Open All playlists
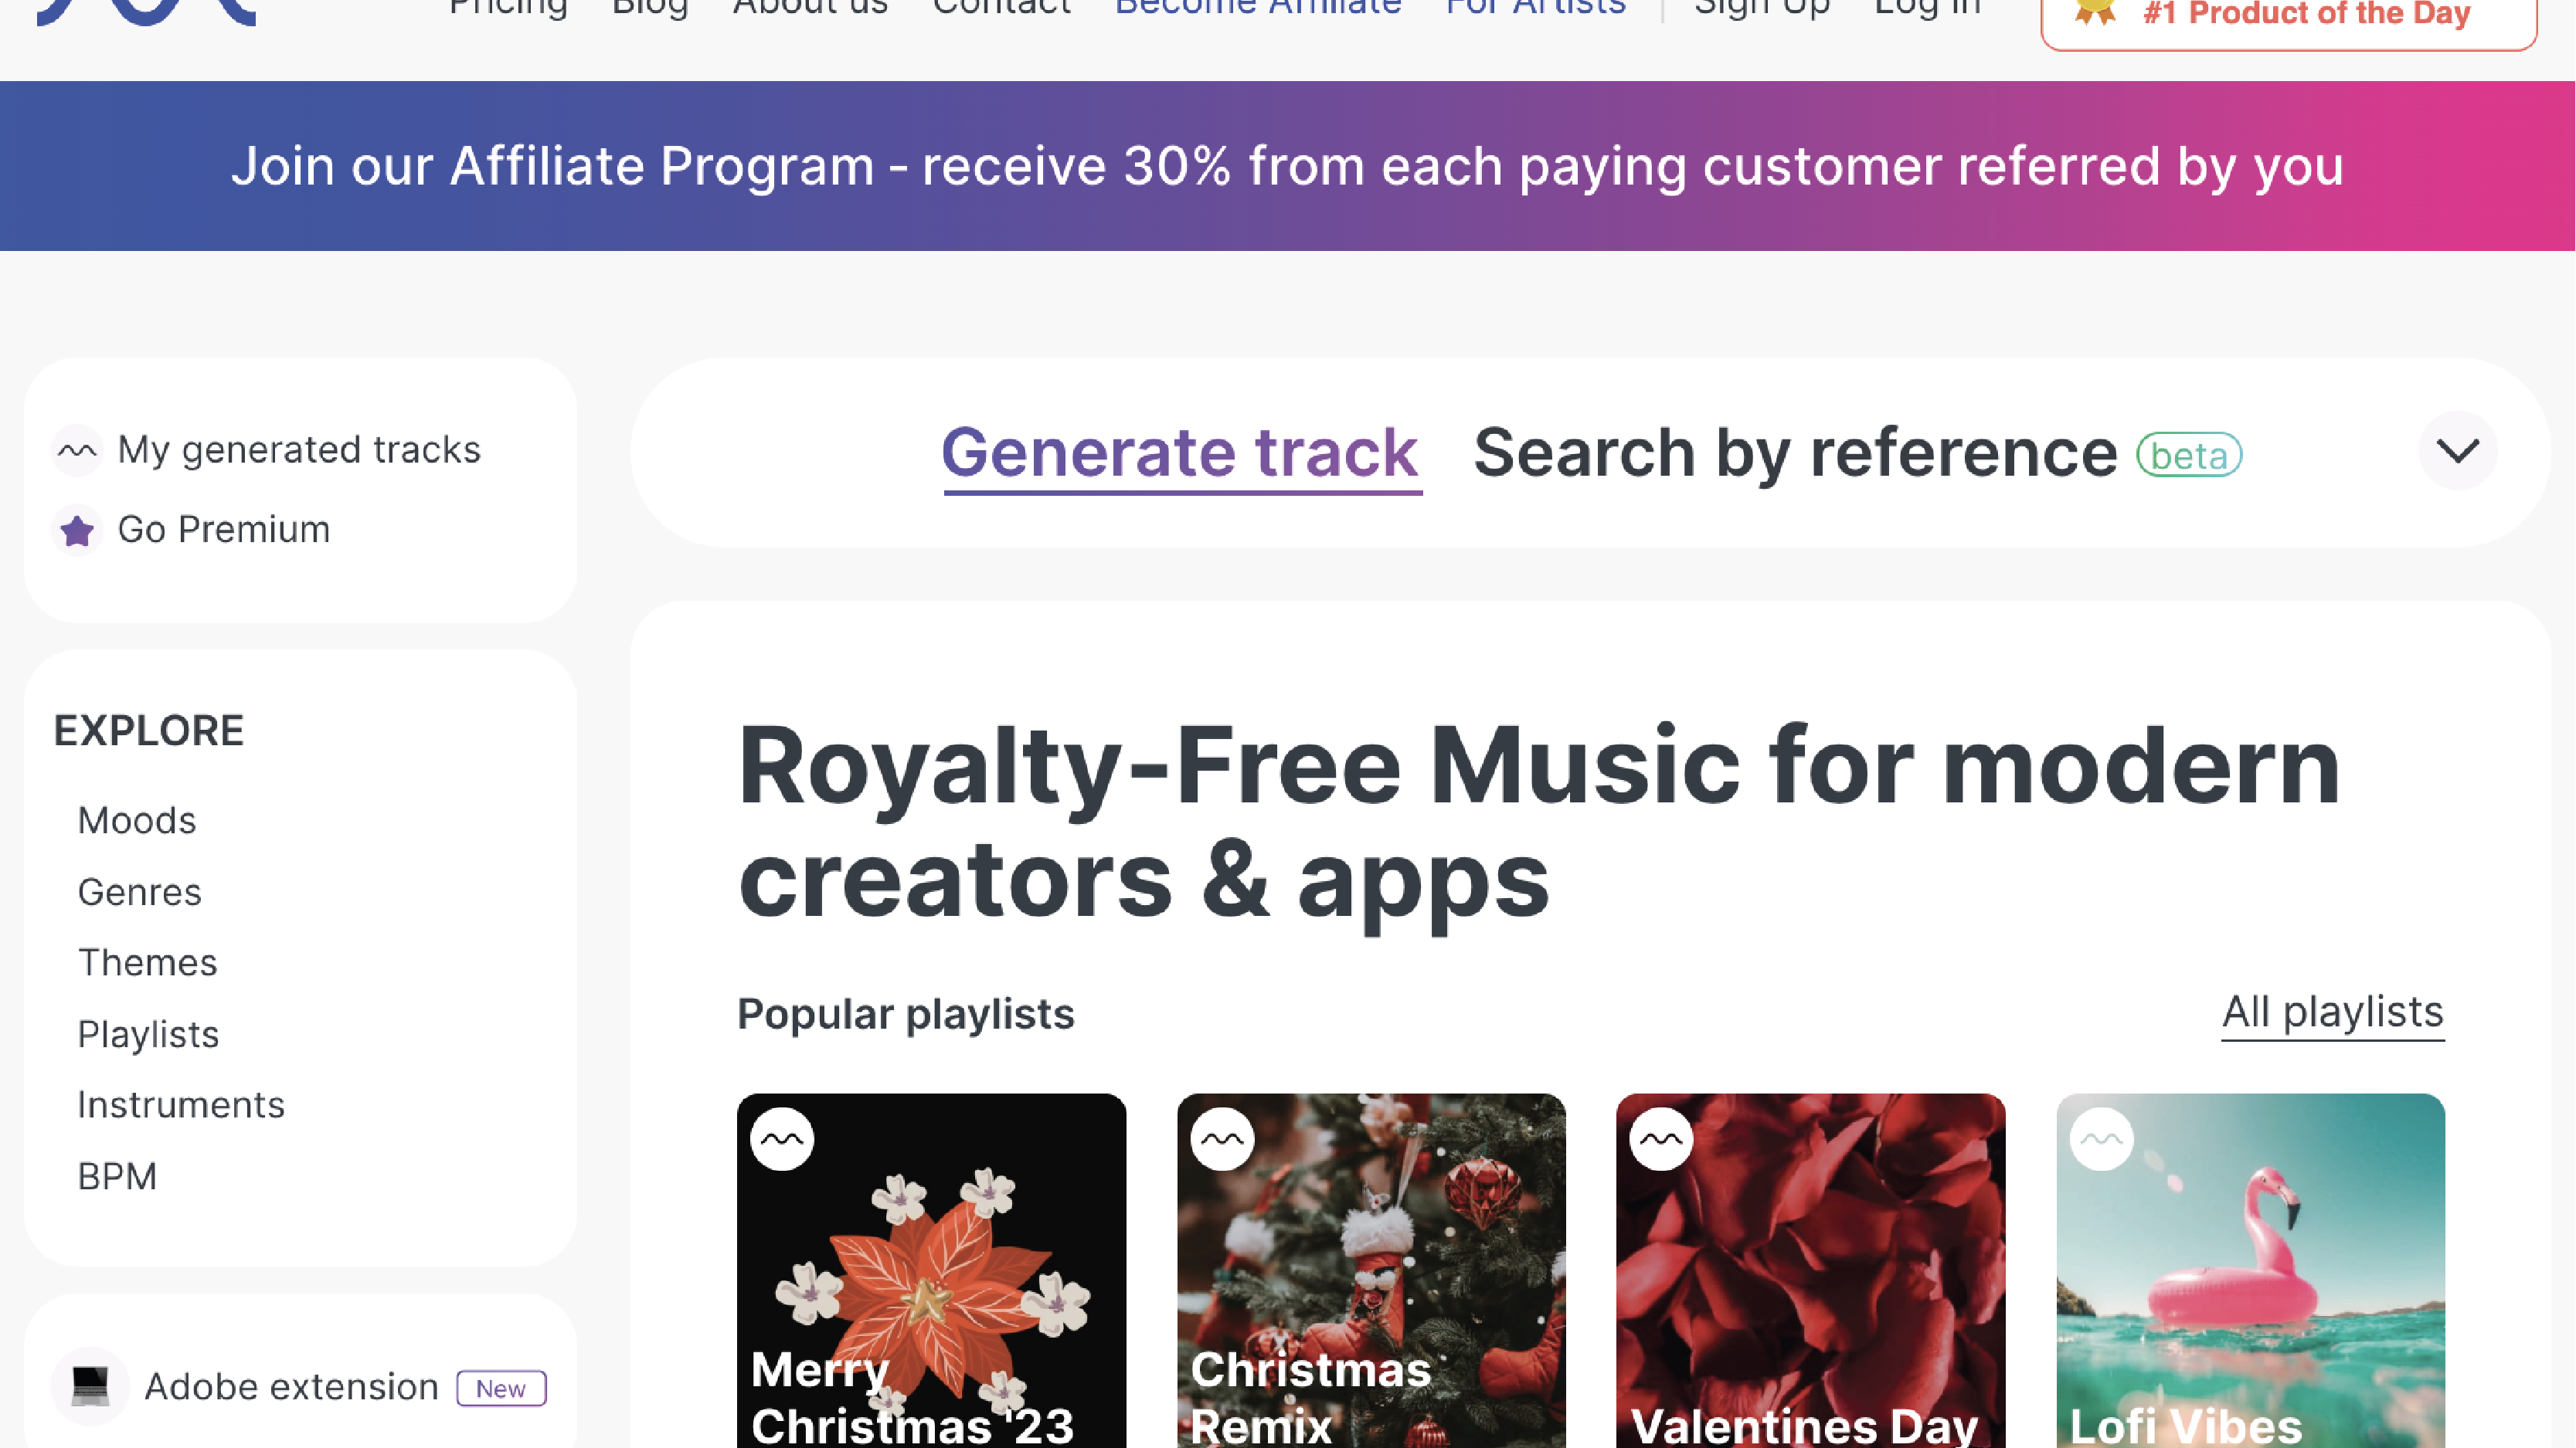Screen dimensions: 2576x1448 coord(2332,1012)
